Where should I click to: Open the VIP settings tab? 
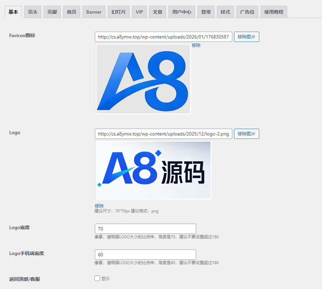click(x=139, y=12)
